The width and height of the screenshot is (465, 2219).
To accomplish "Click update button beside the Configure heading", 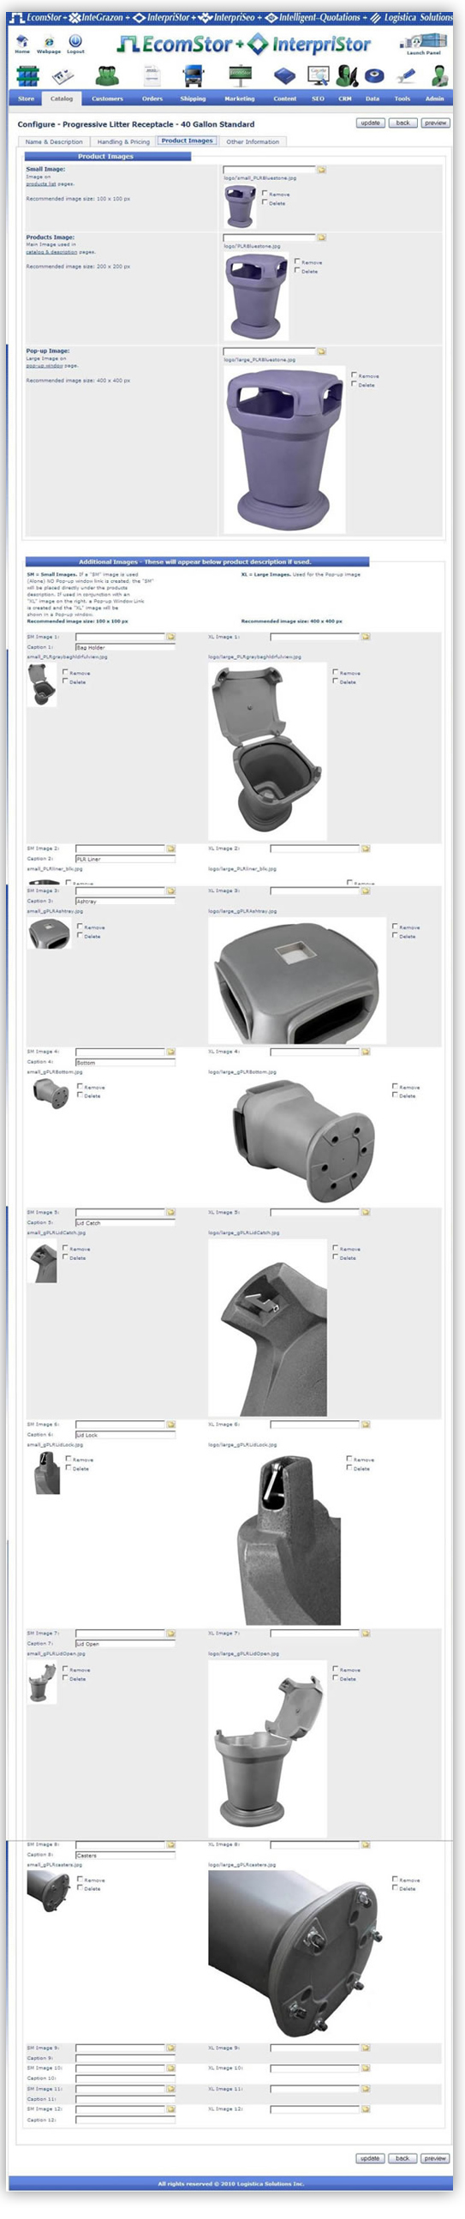I will coord(370,123).
